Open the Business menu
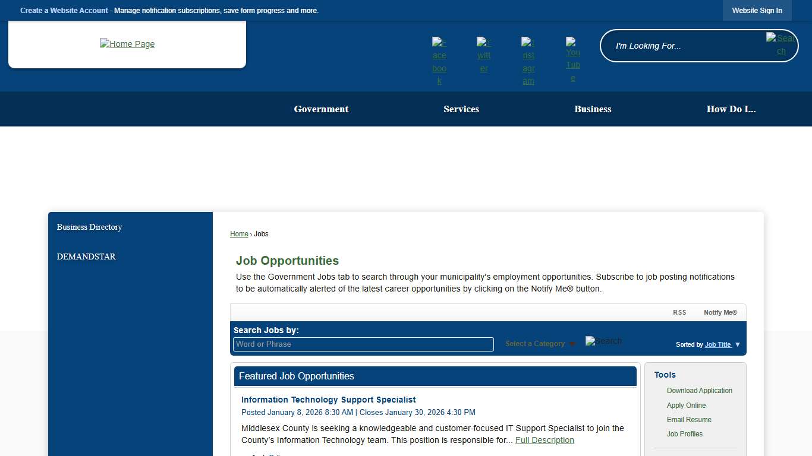The width and height of the screenshot is (812, 456). click(593, 109)
